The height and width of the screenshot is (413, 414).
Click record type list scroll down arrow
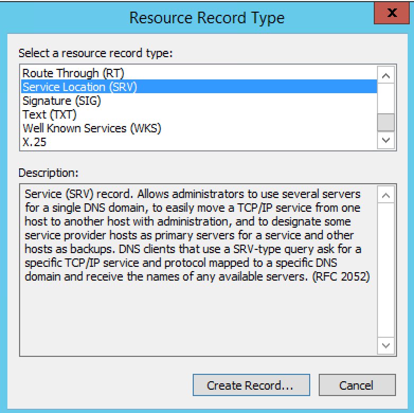[x=386, y=140]
